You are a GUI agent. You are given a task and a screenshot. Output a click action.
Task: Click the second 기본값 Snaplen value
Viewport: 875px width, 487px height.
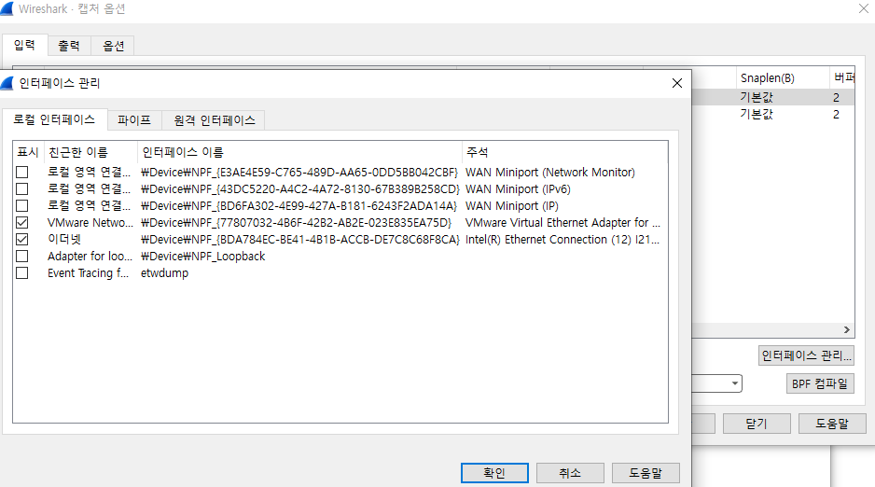click(x=757, y=114)
